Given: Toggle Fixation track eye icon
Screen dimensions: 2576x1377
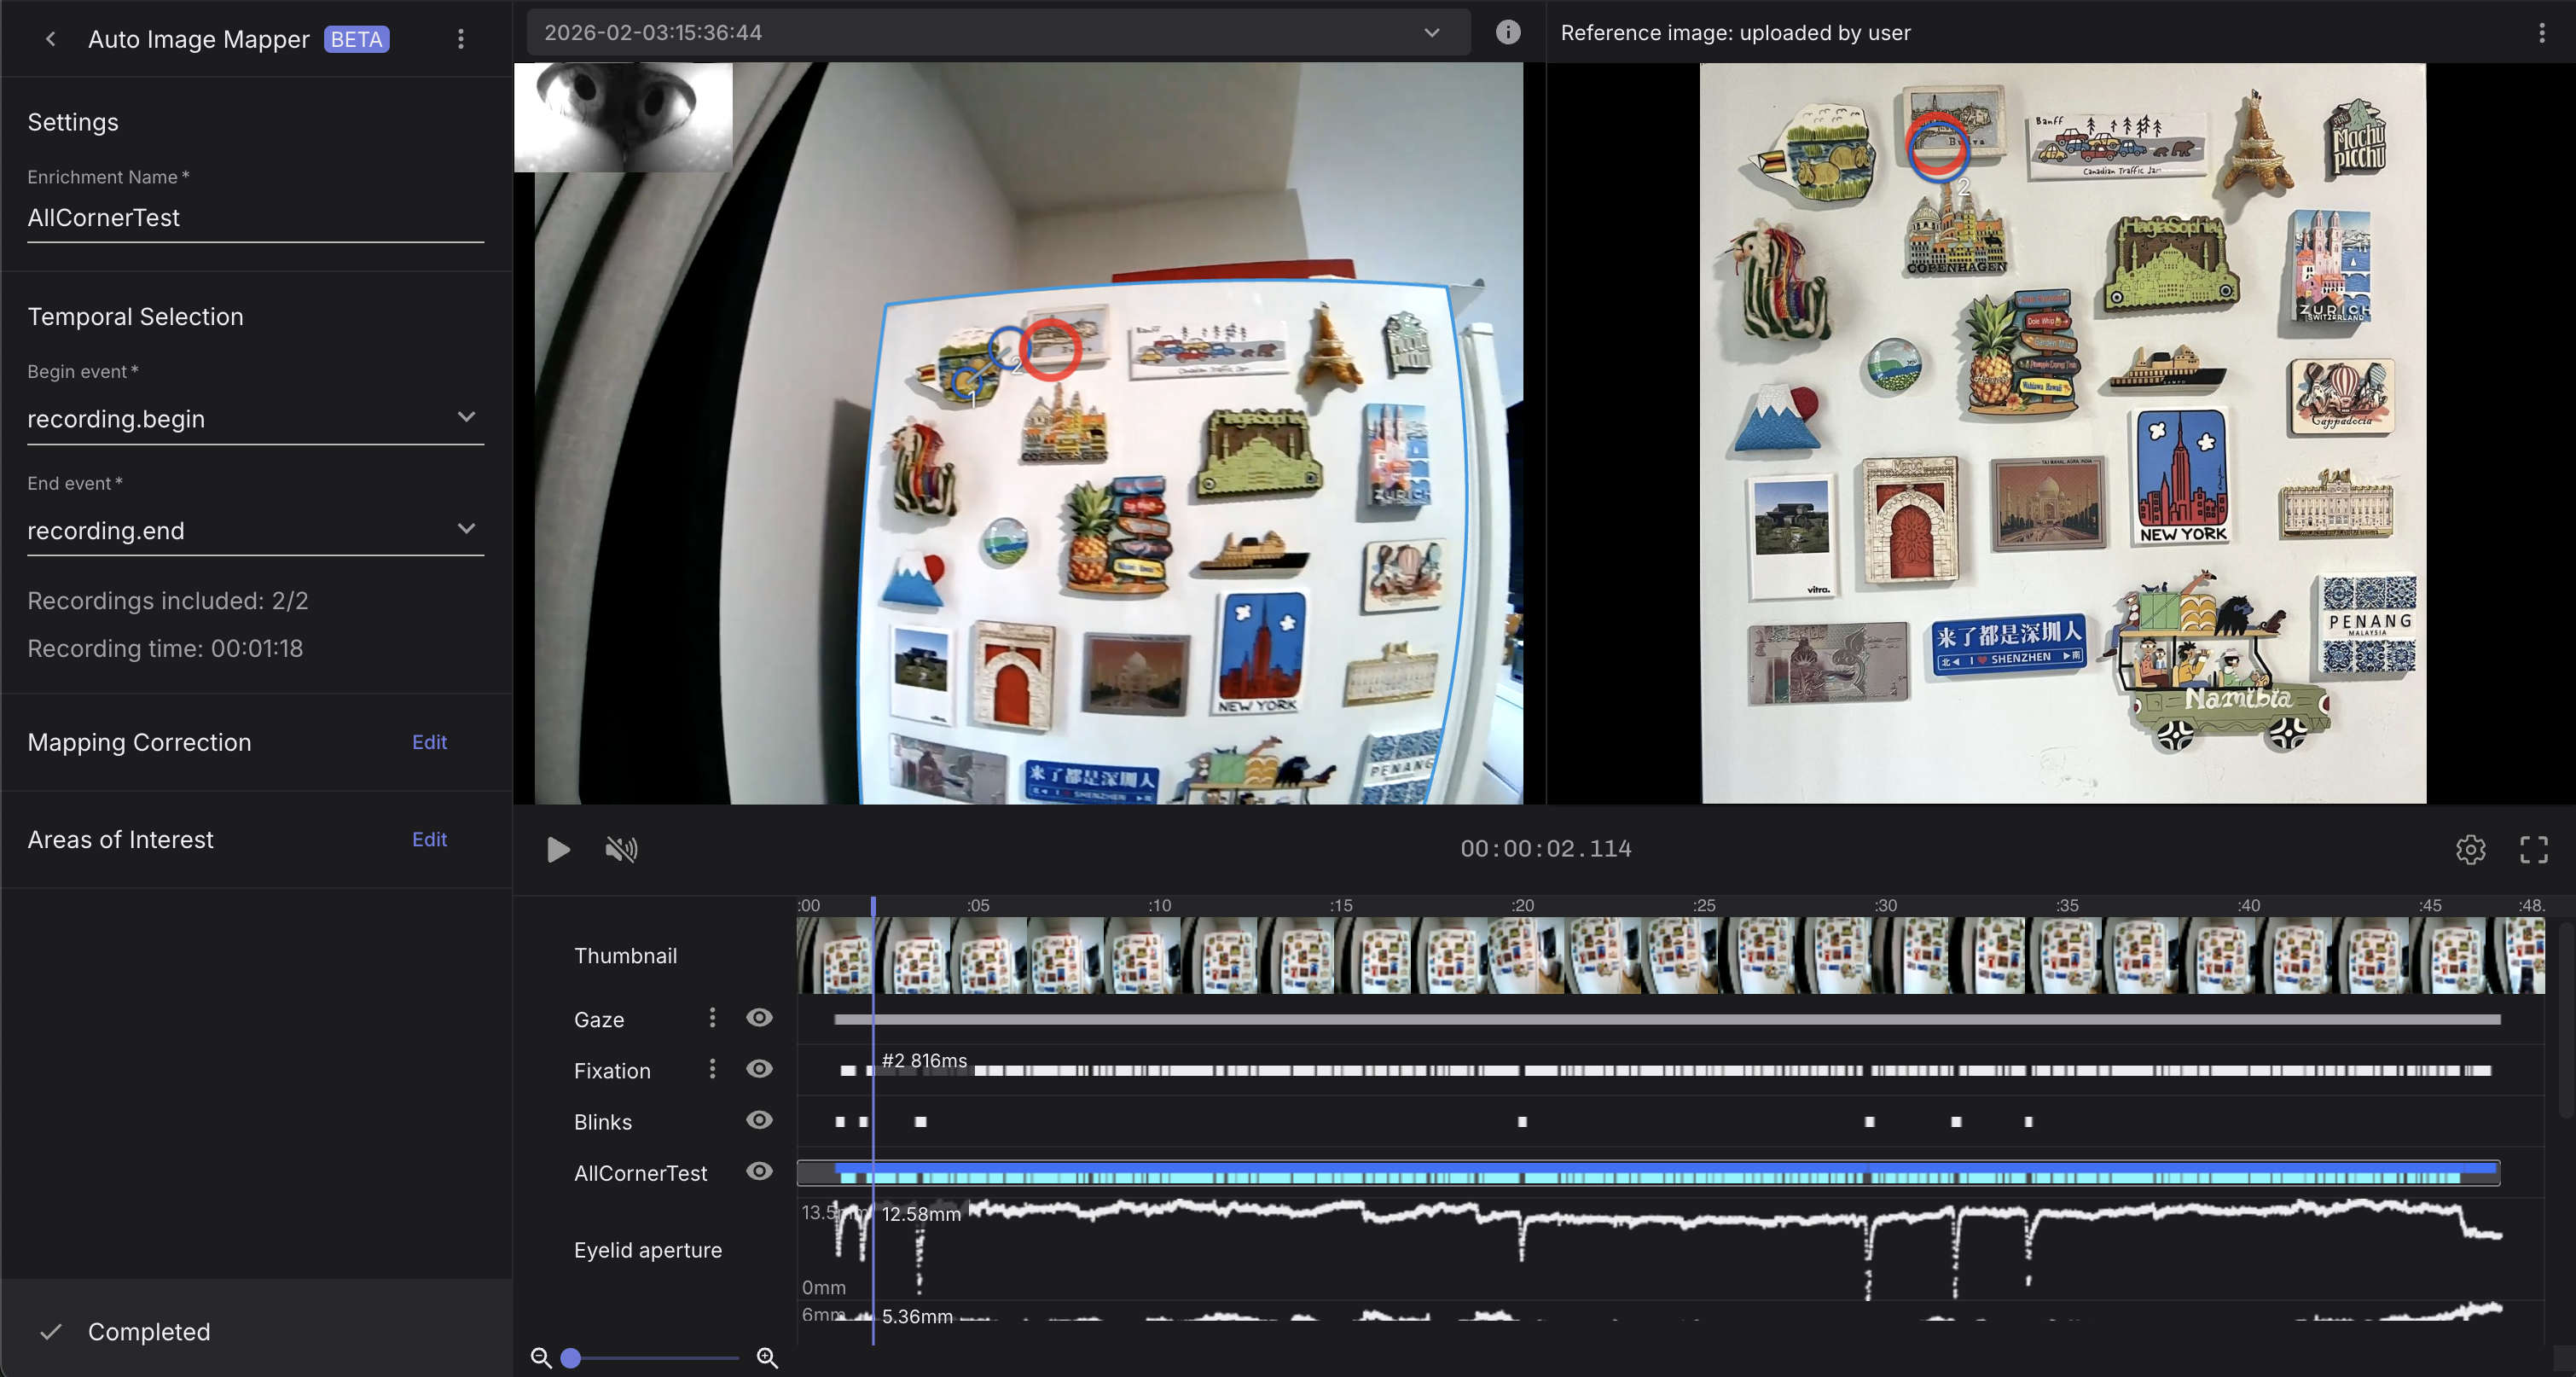Looking at the screenshot, I should click(x=759, y=1069).
